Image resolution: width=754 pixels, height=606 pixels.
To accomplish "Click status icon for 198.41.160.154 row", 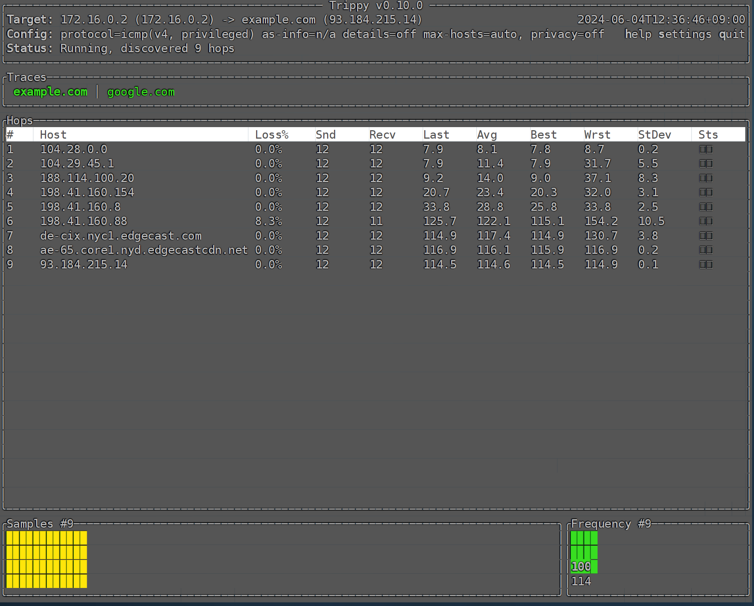I will click(x=706, y=192).
